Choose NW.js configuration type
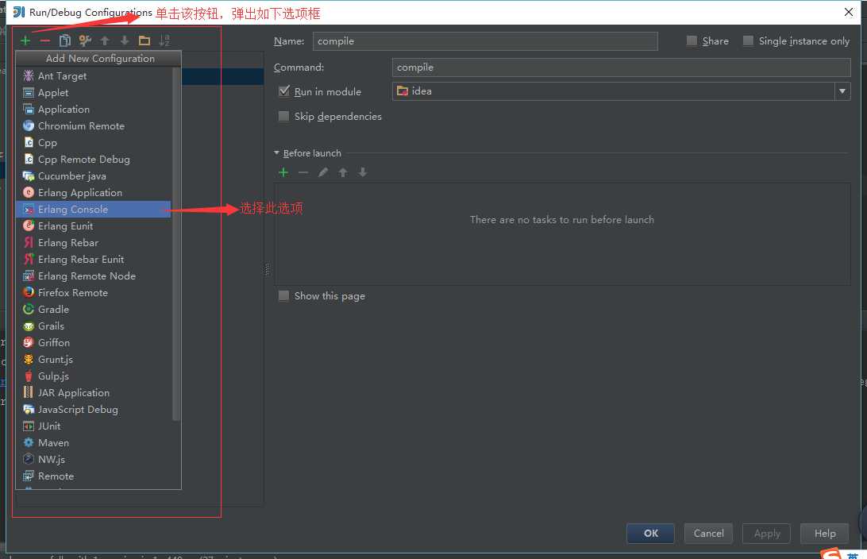The image size is (867, 559). click(94, 459)
